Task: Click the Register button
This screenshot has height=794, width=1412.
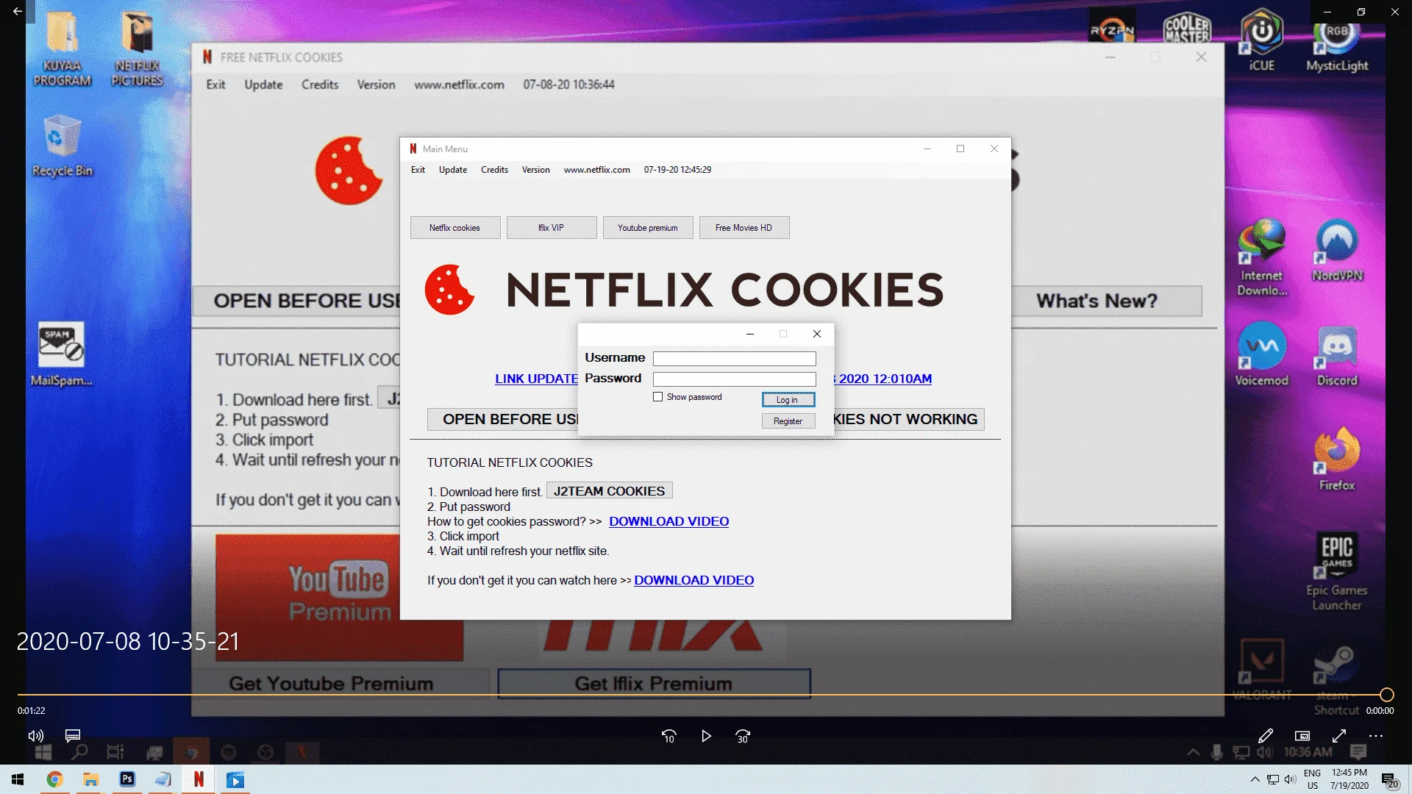Action: pyautogui.click(x=788, y=421)
